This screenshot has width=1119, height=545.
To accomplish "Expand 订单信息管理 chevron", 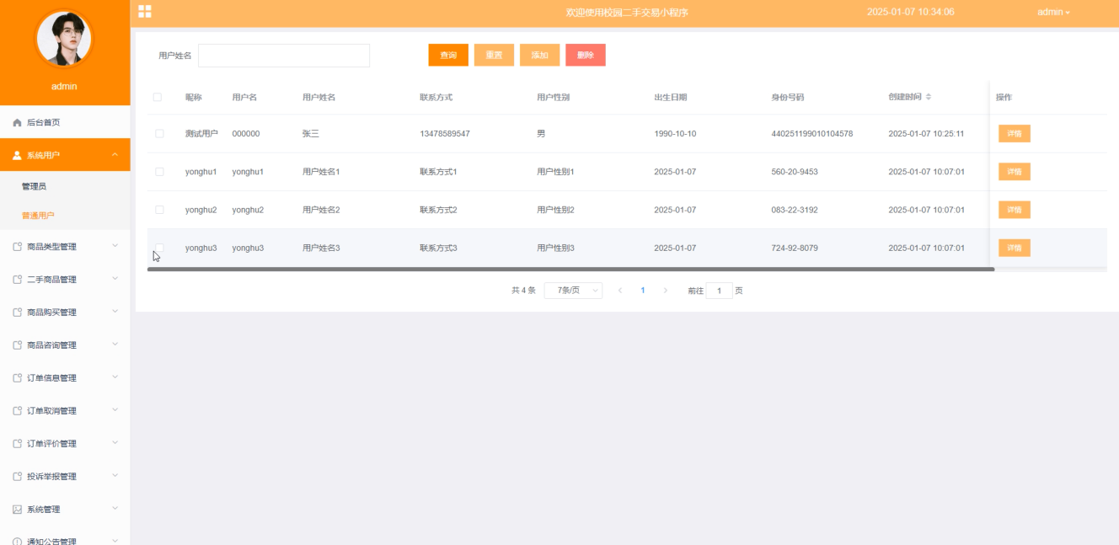I will tap(115, 377).
